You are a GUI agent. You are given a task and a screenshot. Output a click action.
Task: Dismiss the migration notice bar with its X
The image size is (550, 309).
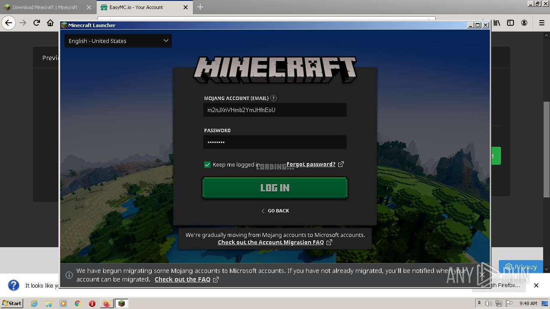coord(482,275)
